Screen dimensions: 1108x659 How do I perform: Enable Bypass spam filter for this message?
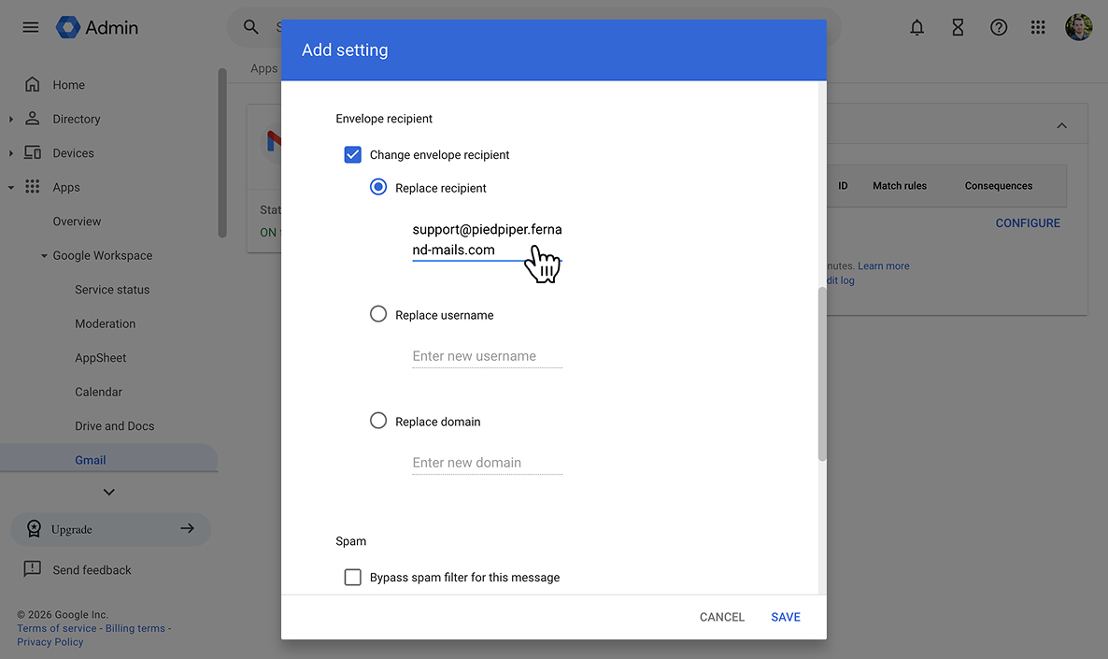click(x=352, y=577)
